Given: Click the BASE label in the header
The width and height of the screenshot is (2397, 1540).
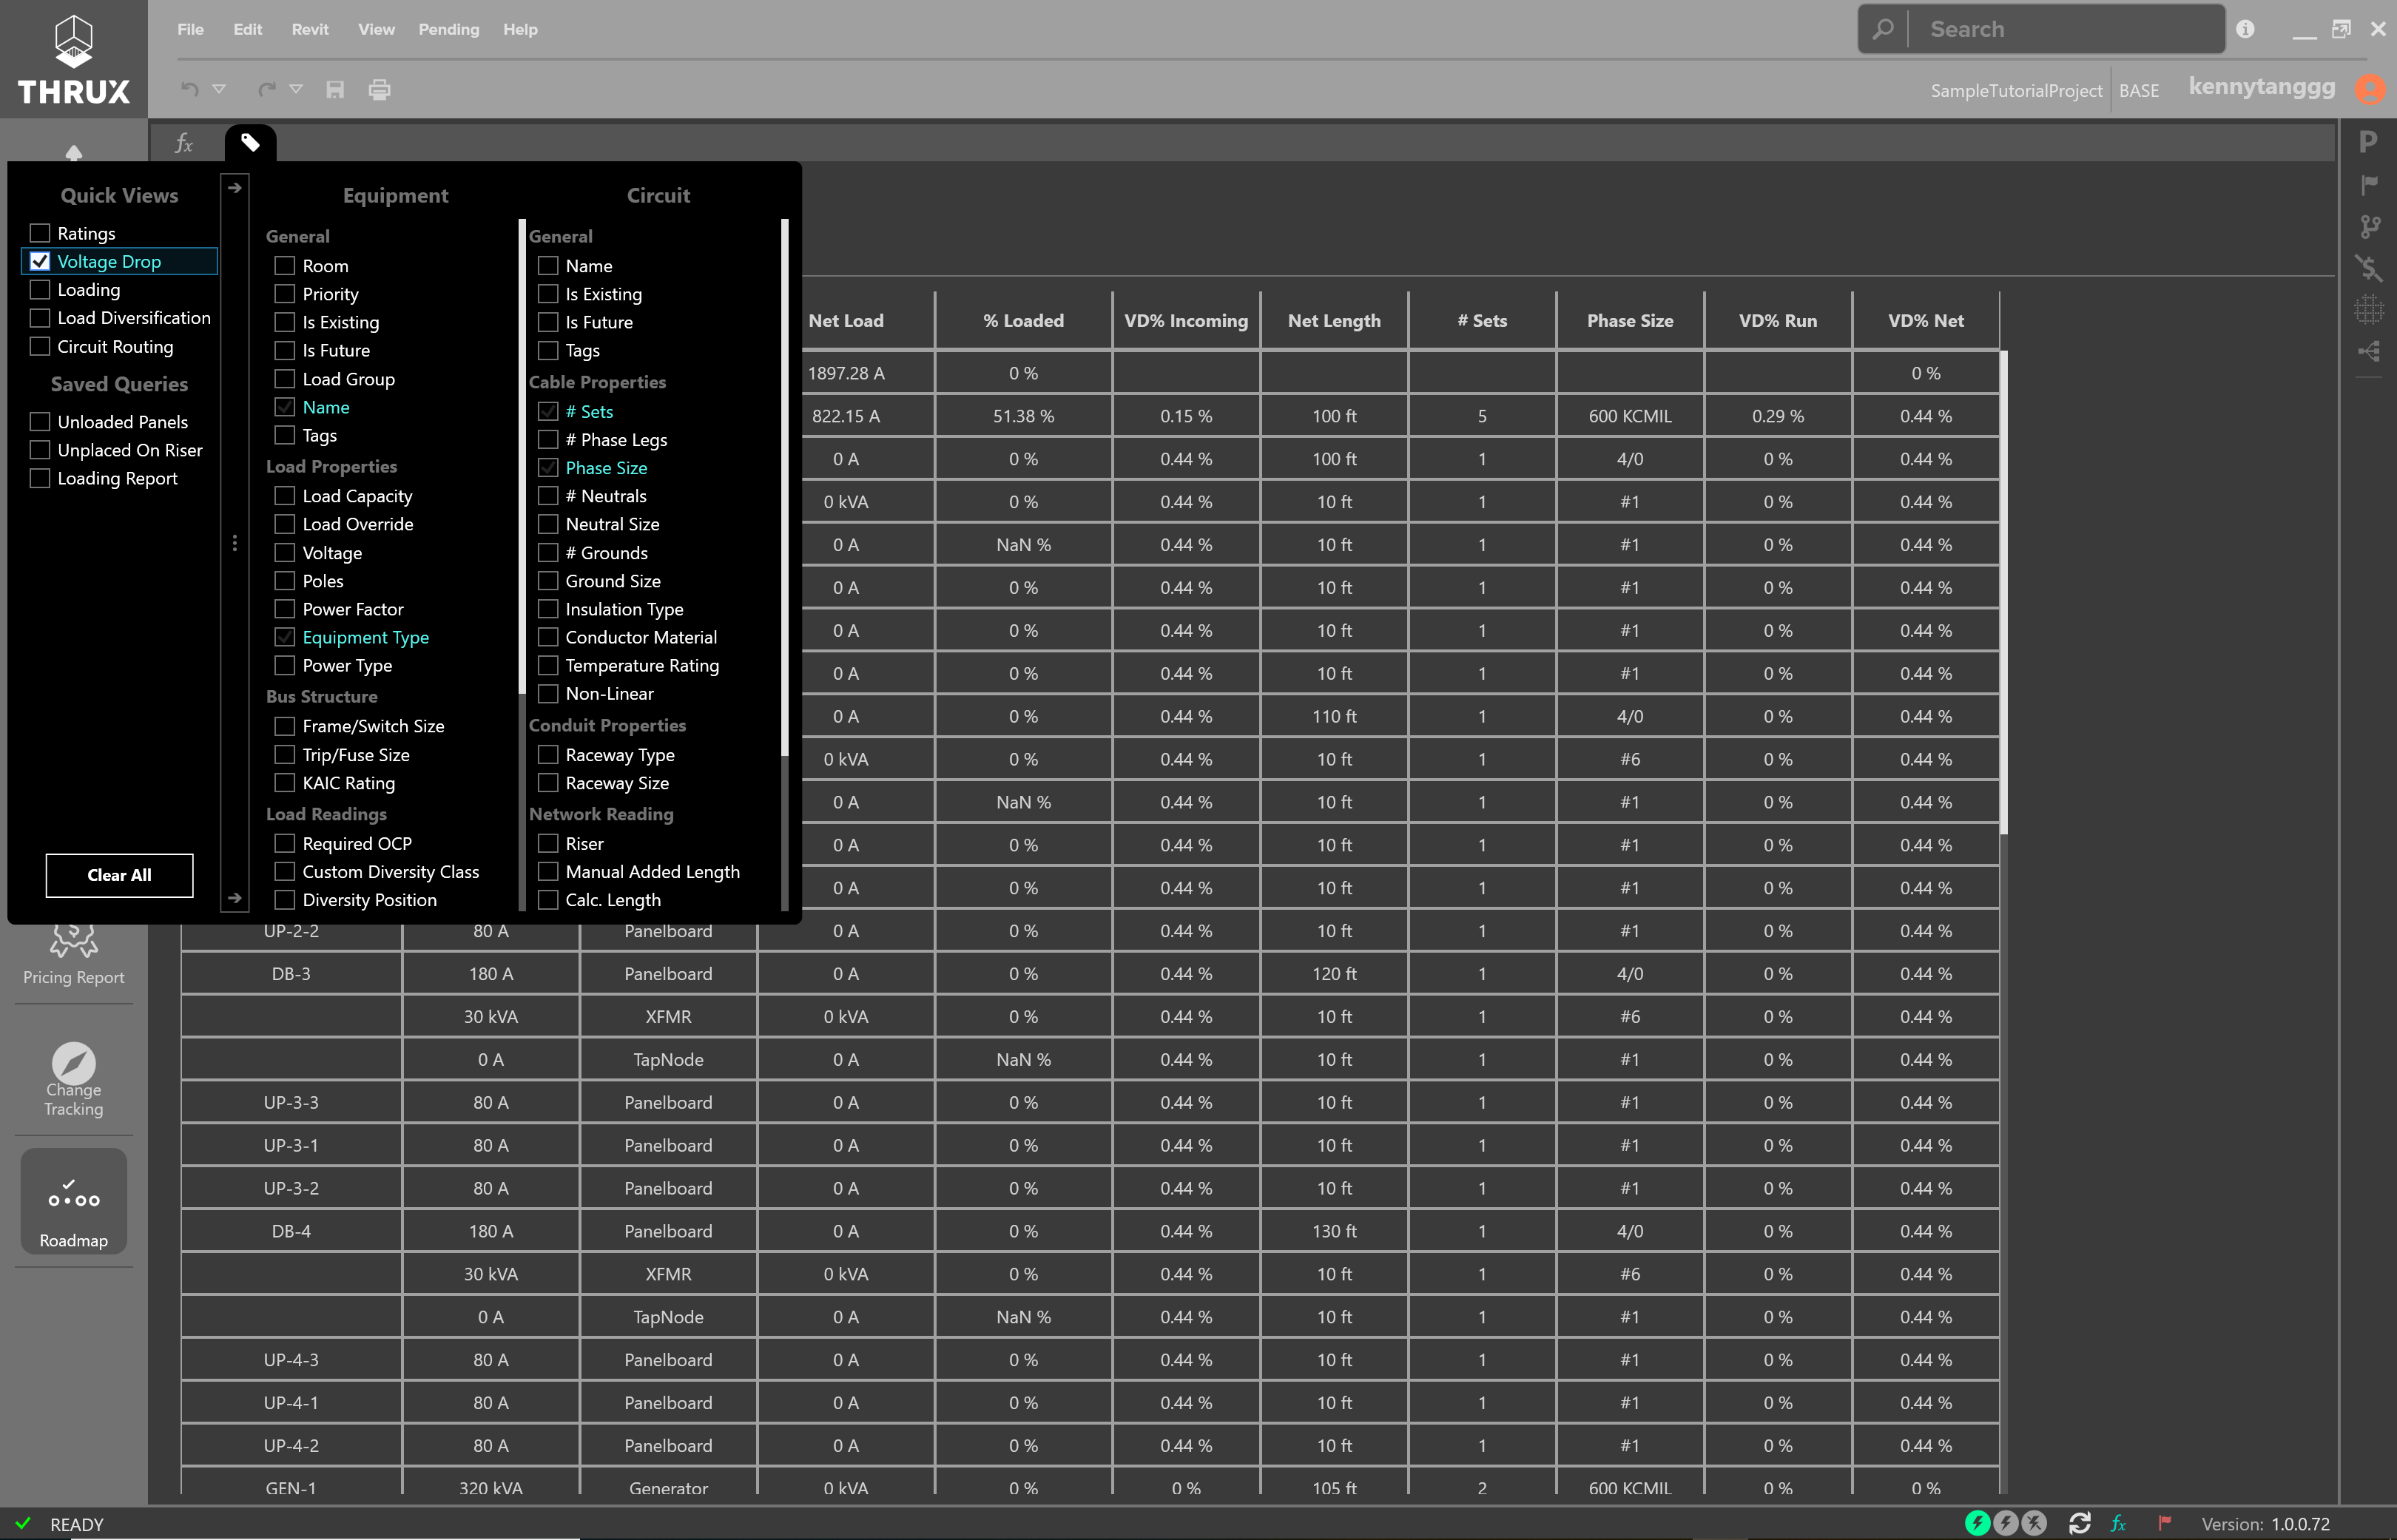Looking at the screenshot, I should coord(2139,90).
